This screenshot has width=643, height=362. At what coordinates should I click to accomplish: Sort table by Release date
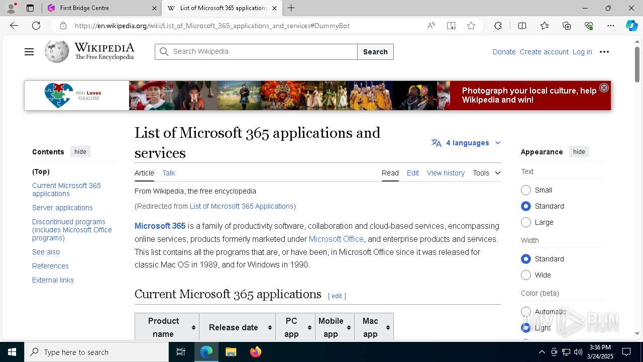coord(237,327)
